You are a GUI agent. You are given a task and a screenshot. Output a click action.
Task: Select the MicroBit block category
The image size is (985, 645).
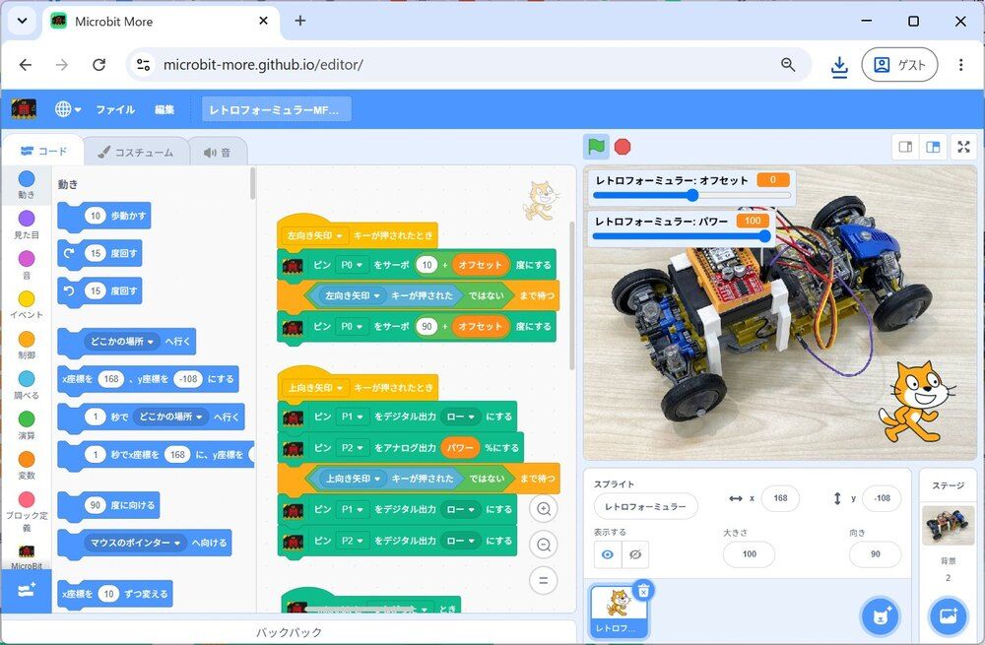point(27,556)
